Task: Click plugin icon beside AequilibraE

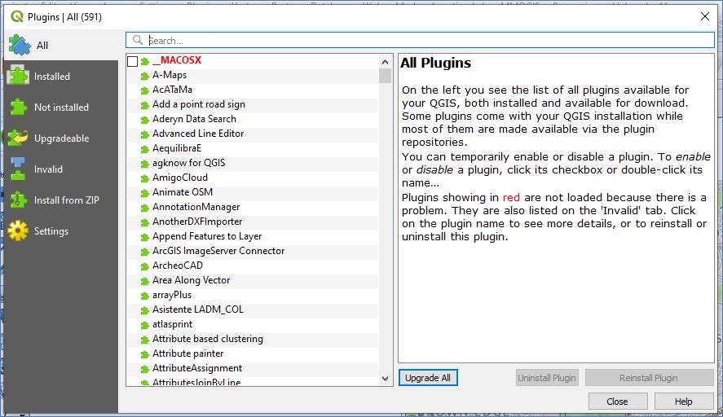Action: pos(145,149)
